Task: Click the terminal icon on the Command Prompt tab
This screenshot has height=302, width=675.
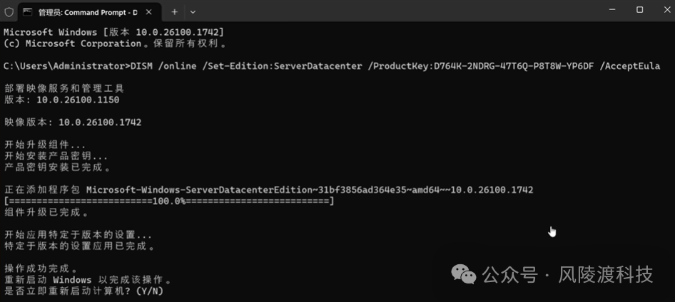Action: click(x=27, y=11)
